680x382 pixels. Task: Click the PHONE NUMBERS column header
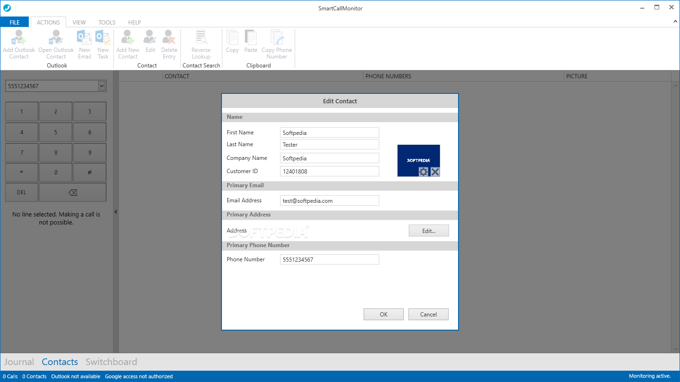coord(464,76)
